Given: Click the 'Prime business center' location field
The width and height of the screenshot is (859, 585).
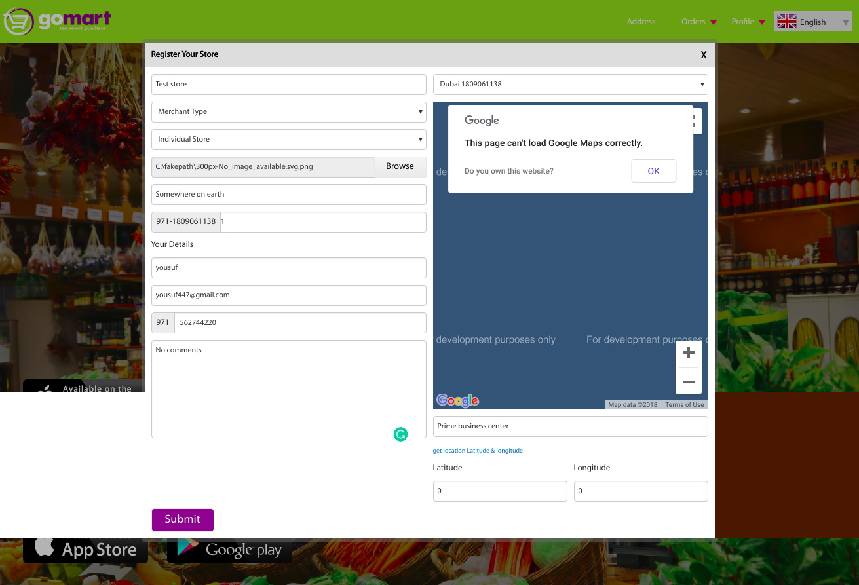Looking at the screenshot, I should tap(571, 426).
